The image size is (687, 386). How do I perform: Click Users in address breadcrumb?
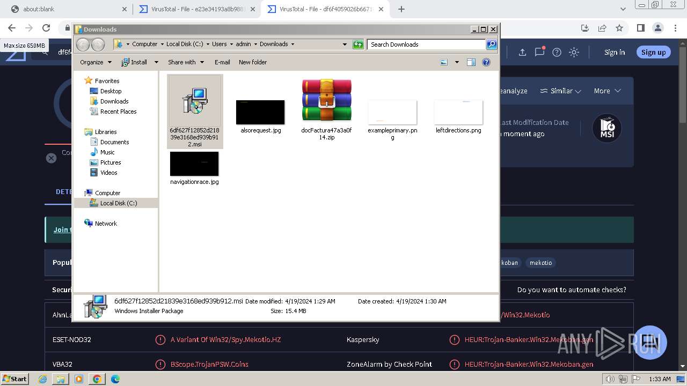(x=219, y=44)
